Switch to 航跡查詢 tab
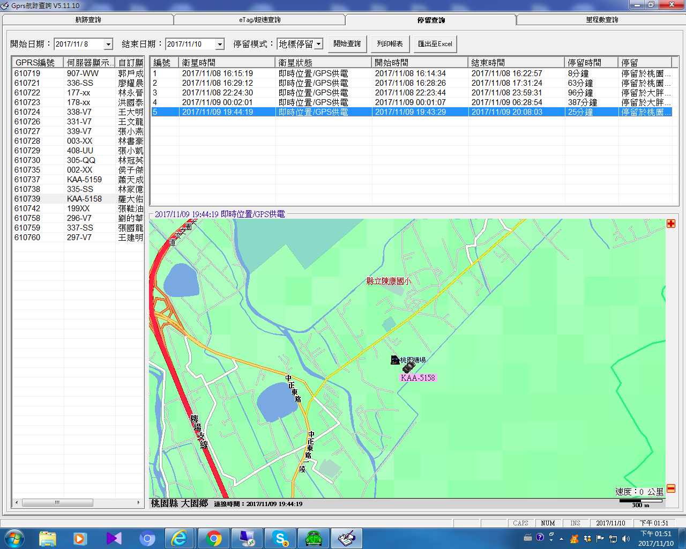 (88, 20)
